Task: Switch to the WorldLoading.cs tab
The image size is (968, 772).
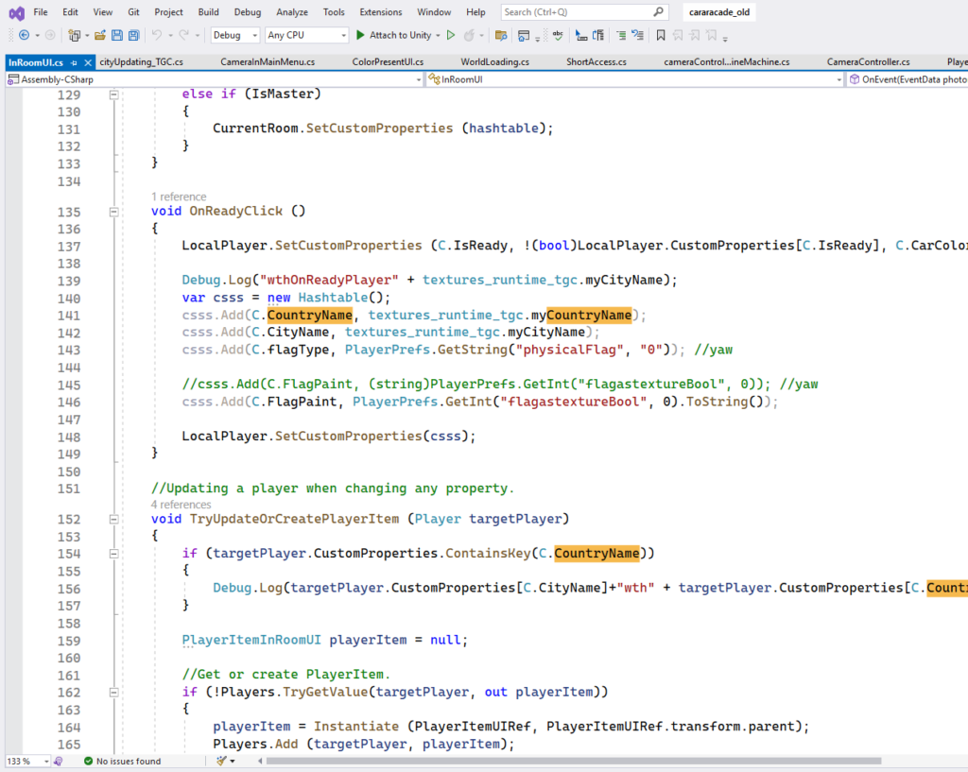Action: 494,62
